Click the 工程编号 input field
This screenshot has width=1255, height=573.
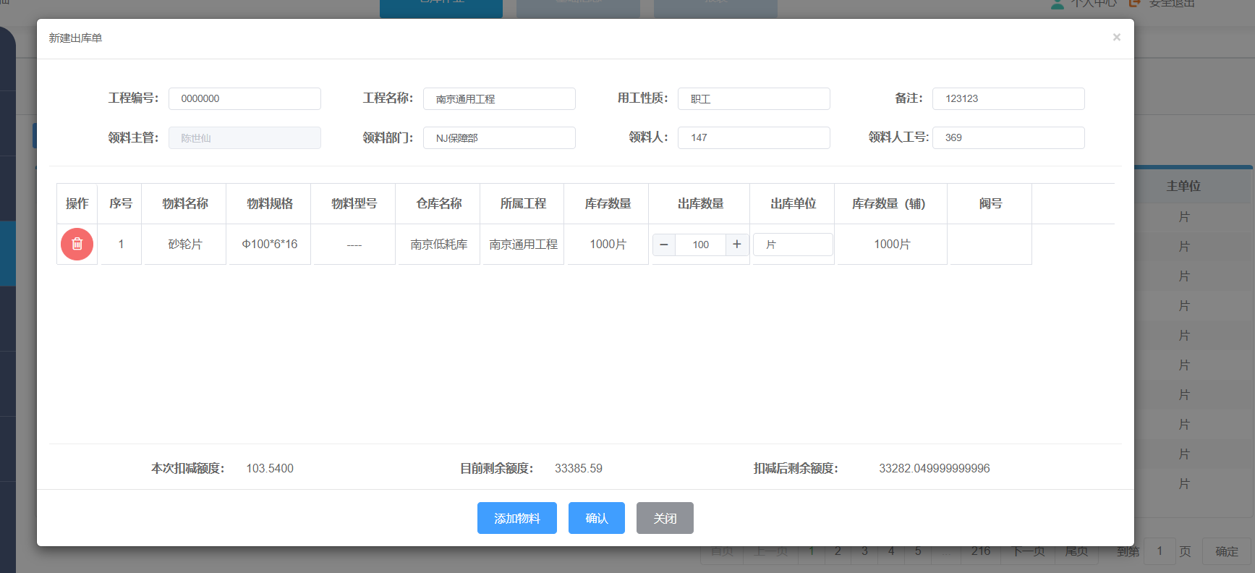tap(244, 99)
